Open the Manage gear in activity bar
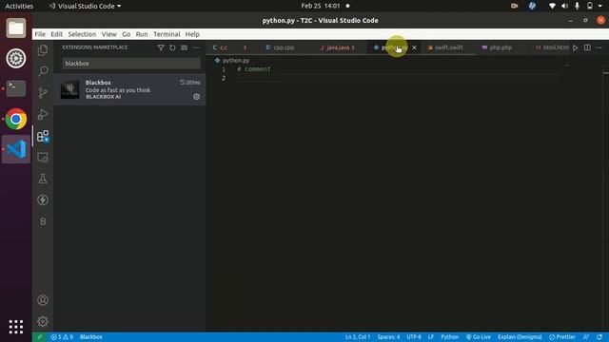Image resolution: width=609 pixels, height=342 pixels. 43,321
